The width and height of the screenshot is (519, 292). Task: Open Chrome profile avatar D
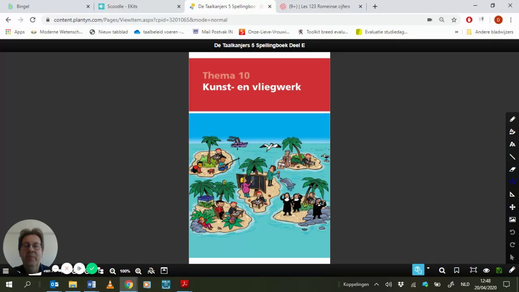(x=498, y=19)
